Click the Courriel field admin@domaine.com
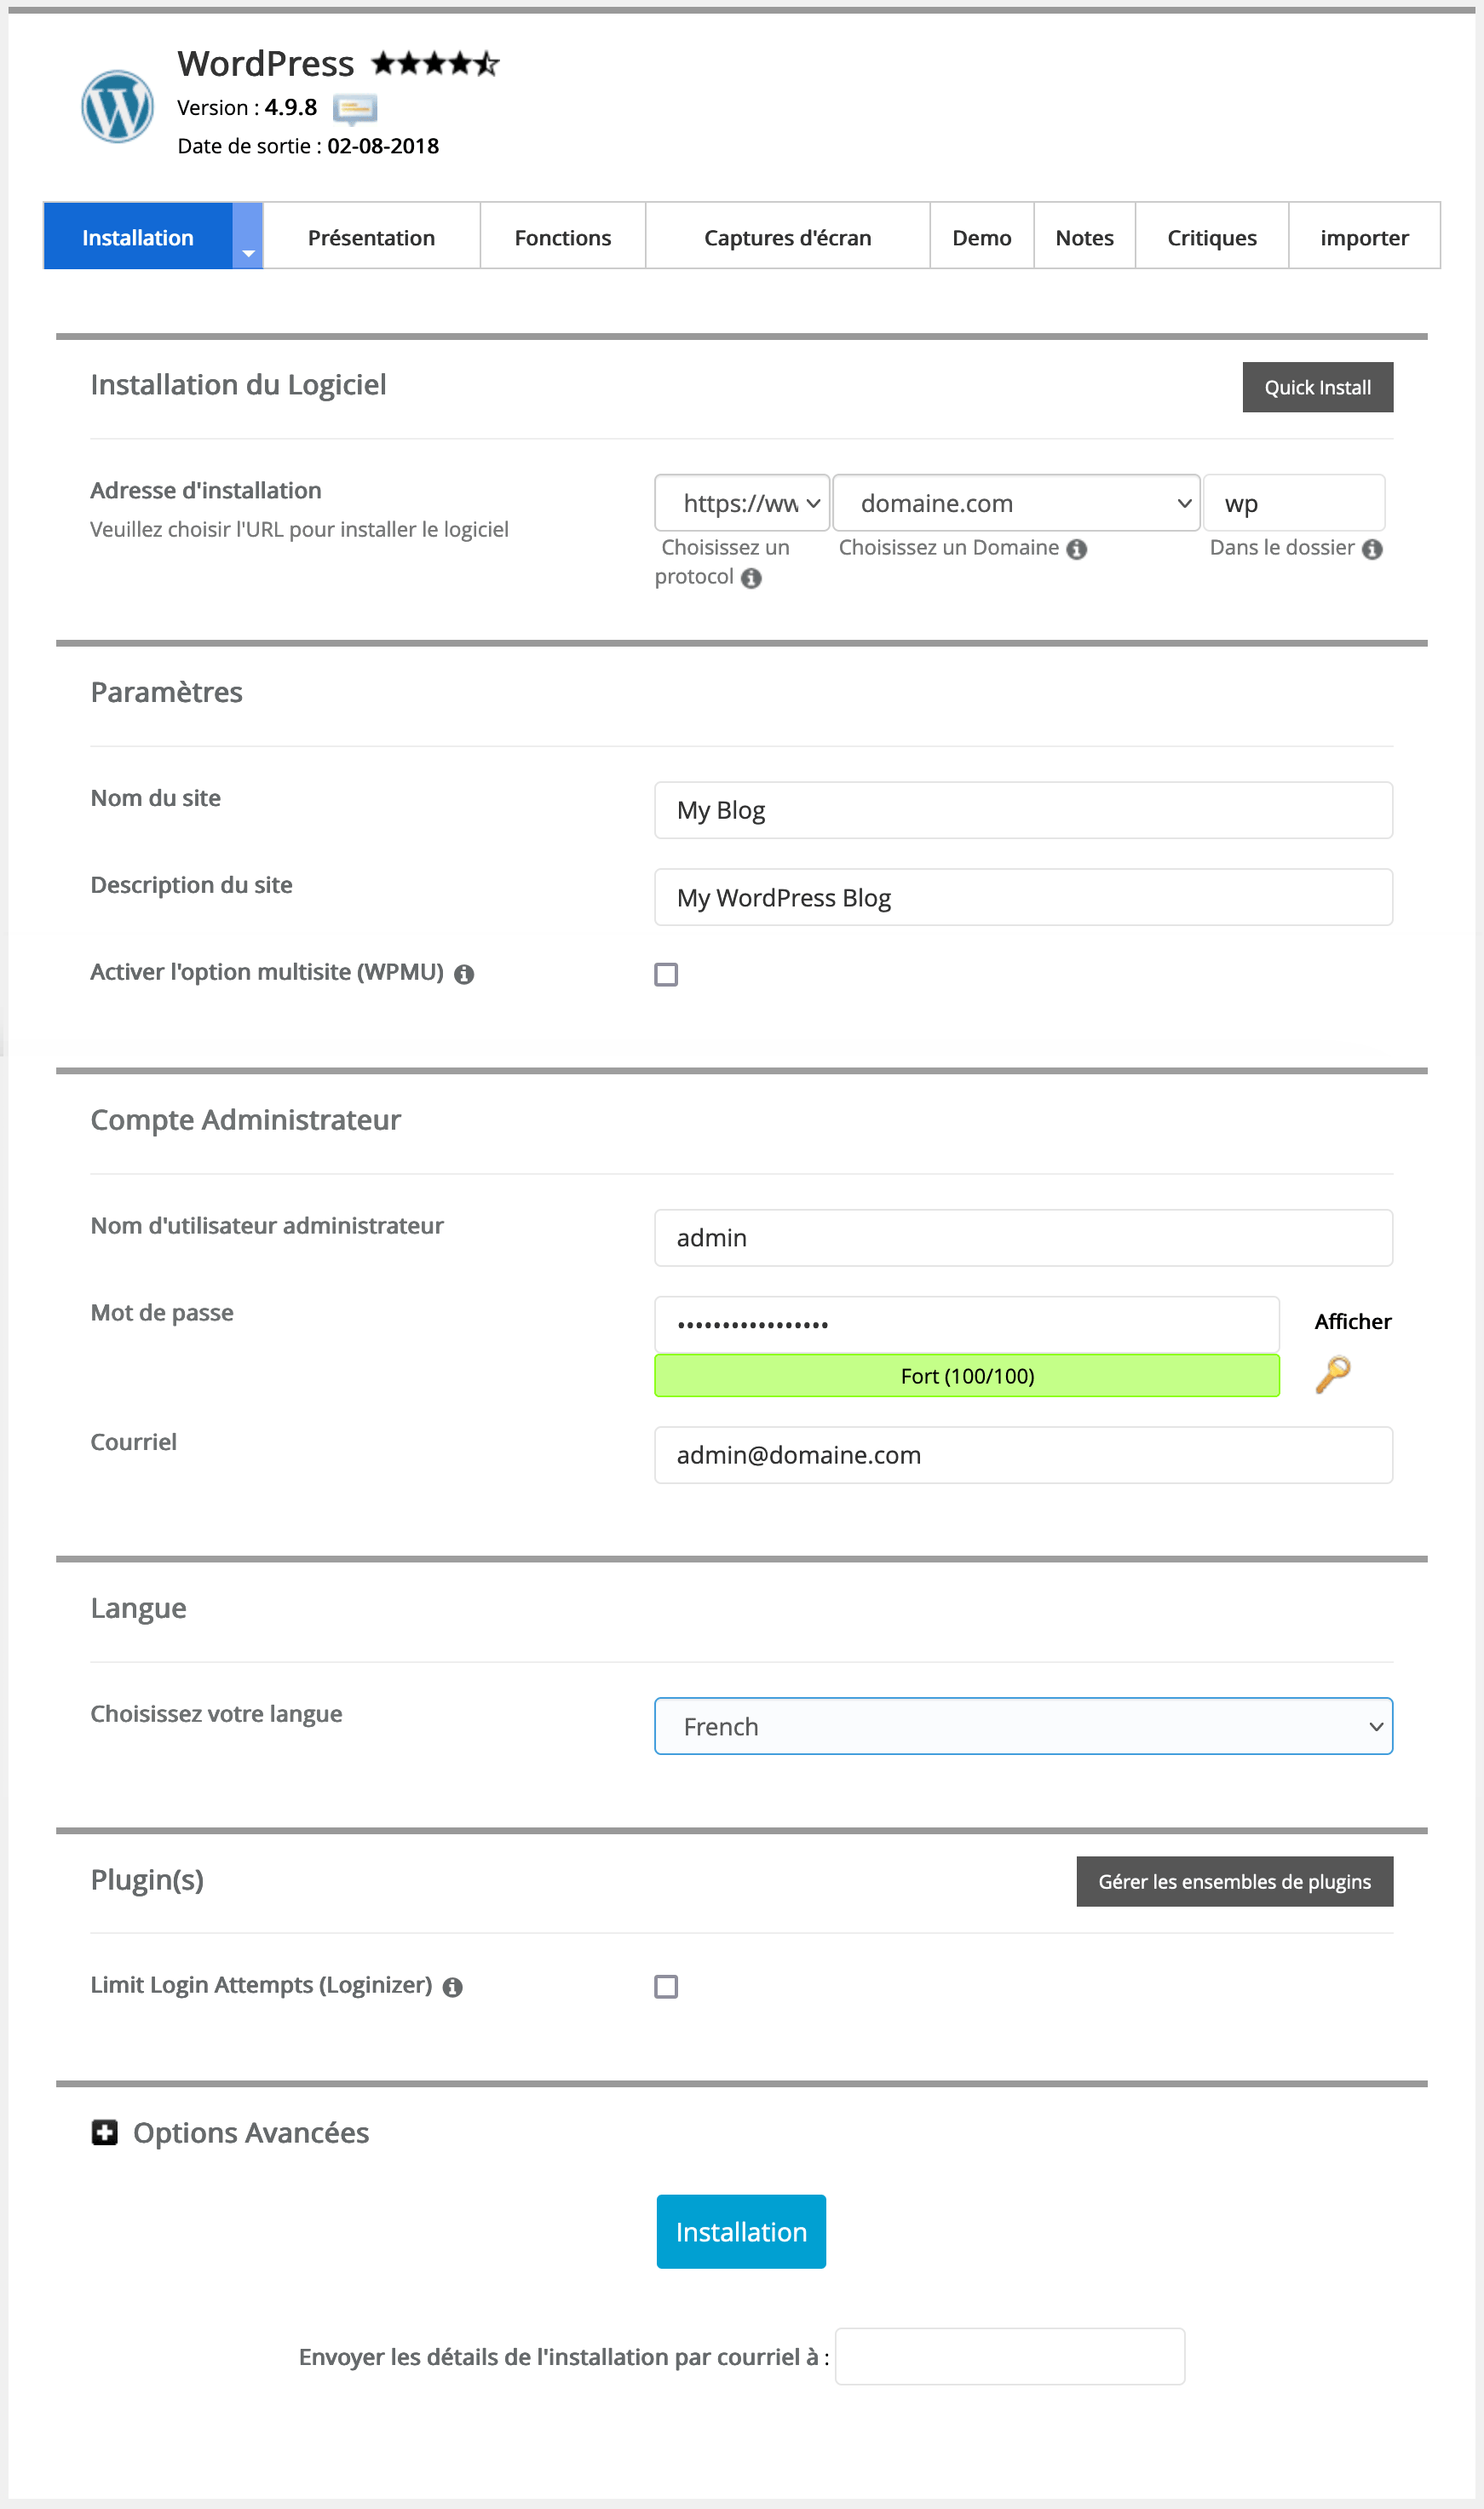The image size is (1484, 2509). 1023,1455
